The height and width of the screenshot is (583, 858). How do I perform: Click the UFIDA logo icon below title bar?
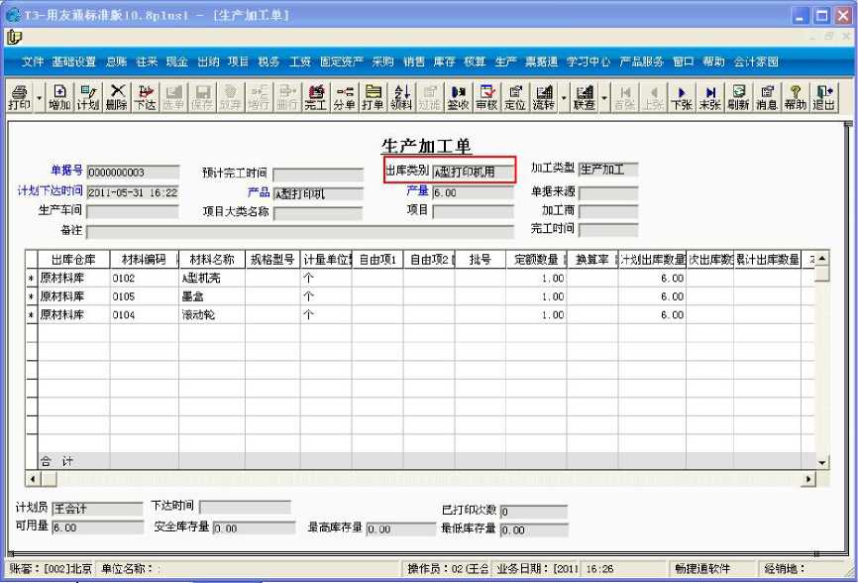coord(14,37)
